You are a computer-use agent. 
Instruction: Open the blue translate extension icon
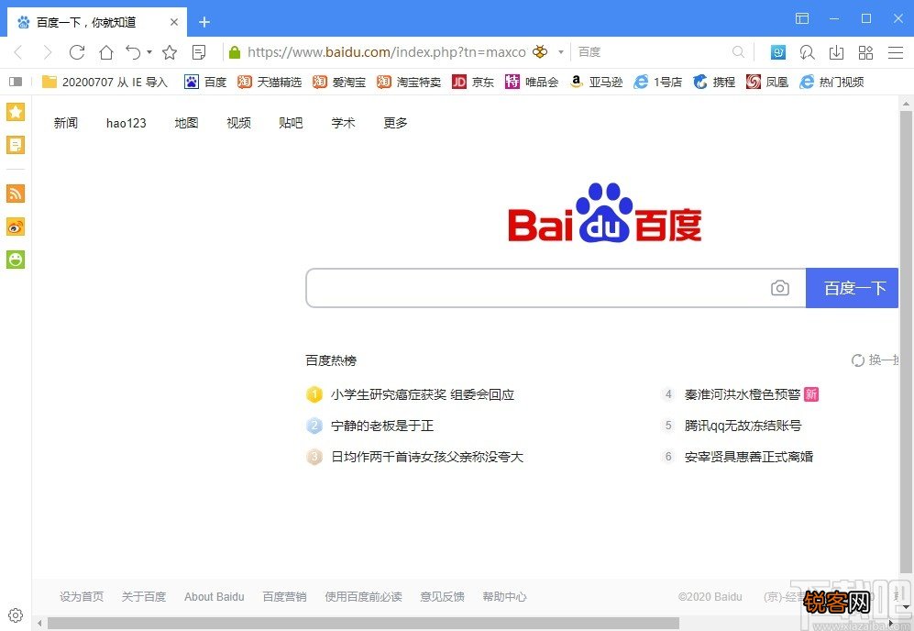tap(778, 52)
